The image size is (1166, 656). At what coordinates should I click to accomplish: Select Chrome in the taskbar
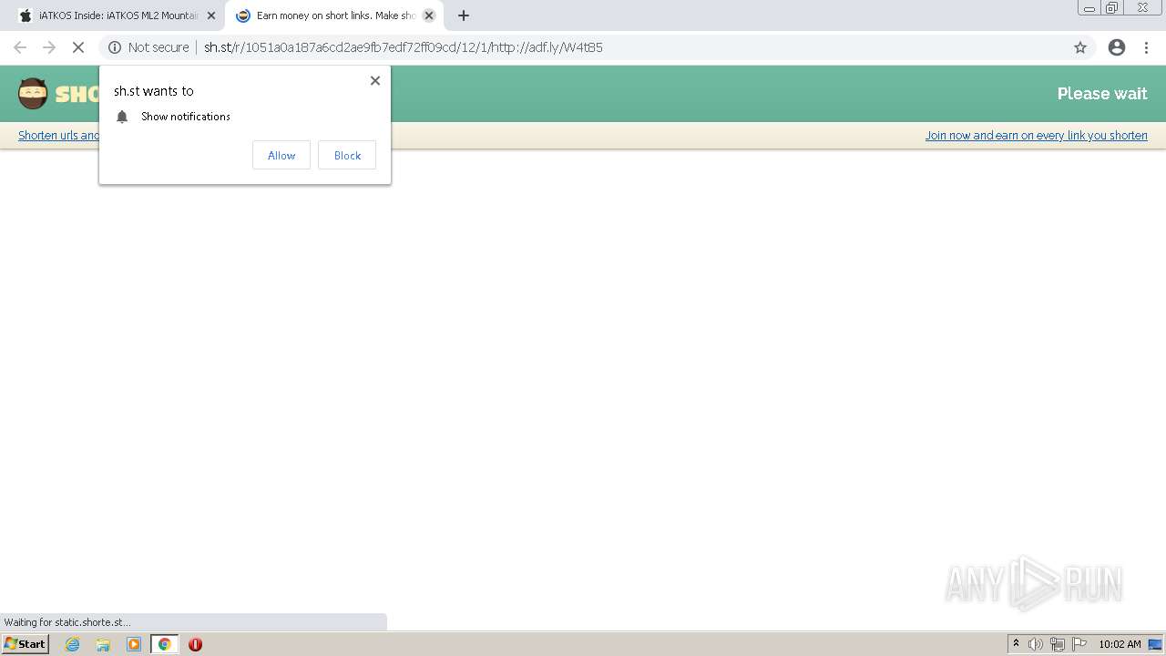(164, 644)
